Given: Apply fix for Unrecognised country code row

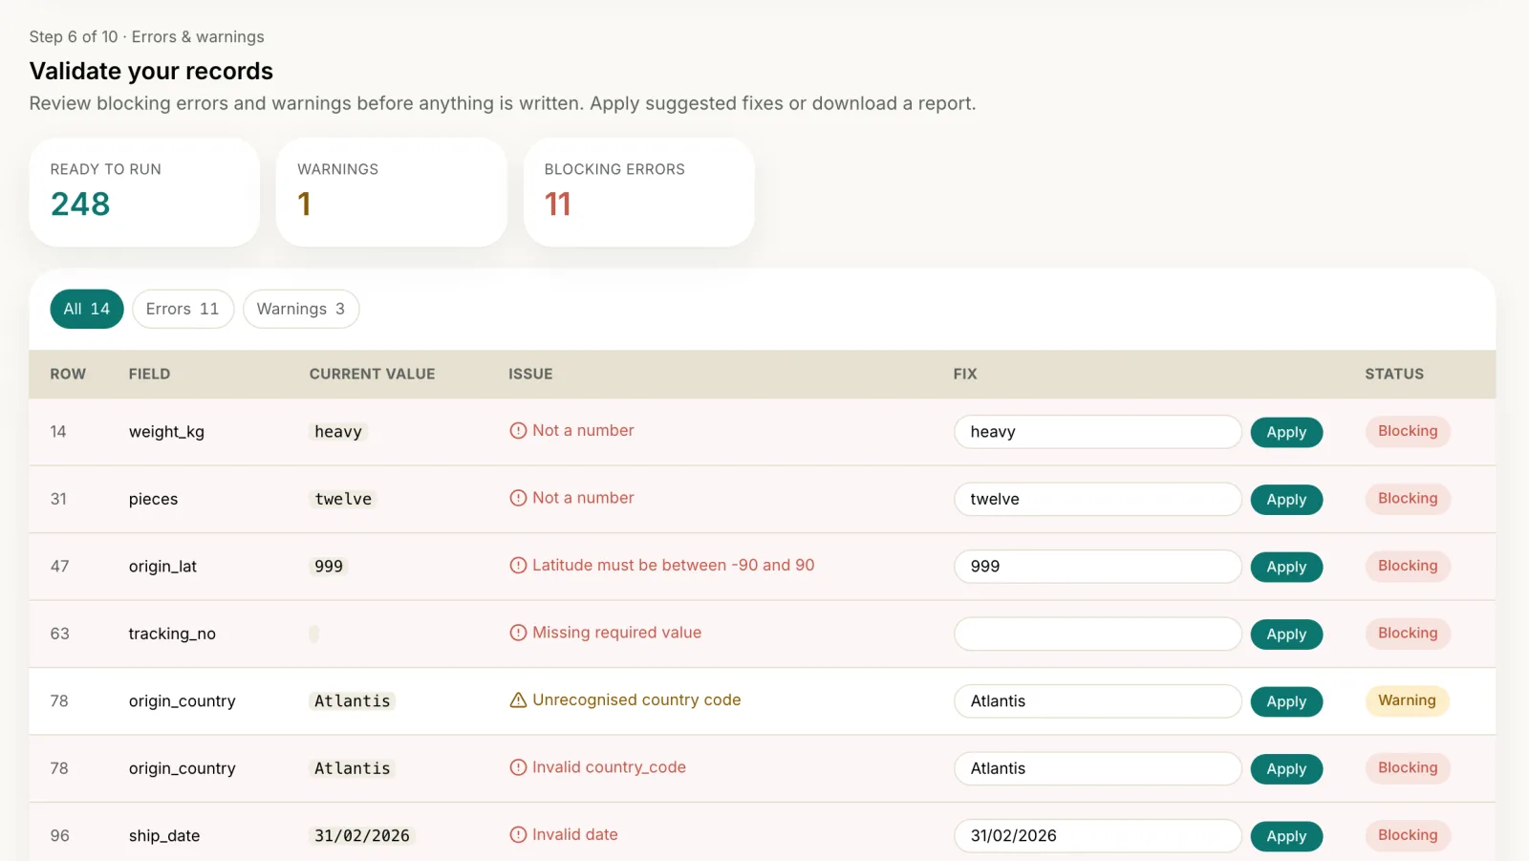Looking at the screenshot, I should coord(1286,701).
